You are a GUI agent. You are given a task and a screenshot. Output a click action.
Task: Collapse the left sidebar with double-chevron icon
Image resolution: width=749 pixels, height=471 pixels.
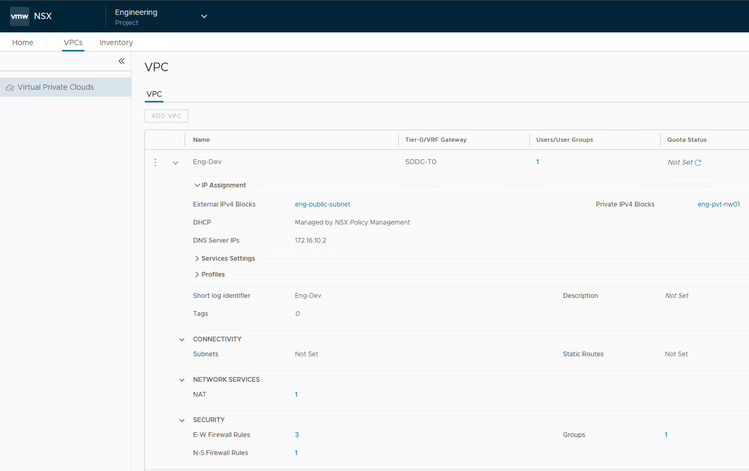point(121,61)
